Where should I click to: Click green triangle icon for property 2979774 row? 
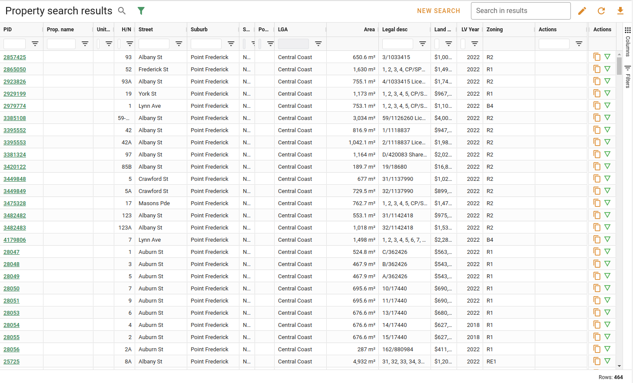(x=607, y=106)
